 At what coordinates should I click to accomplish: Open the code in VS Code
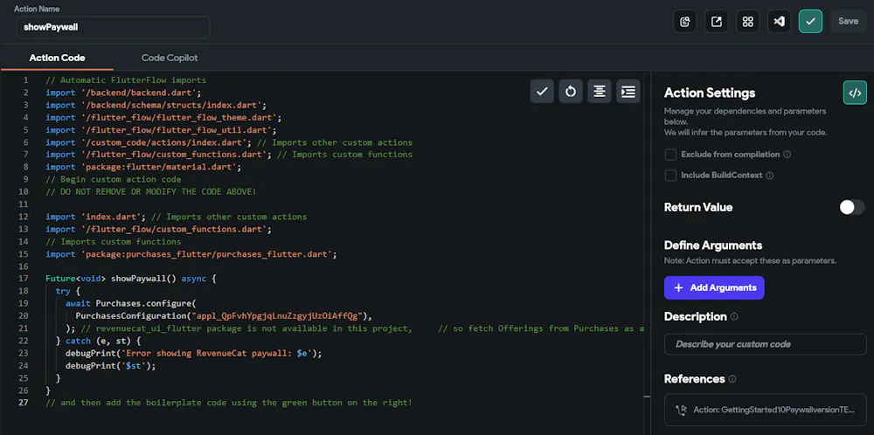(x=779, y=21)
